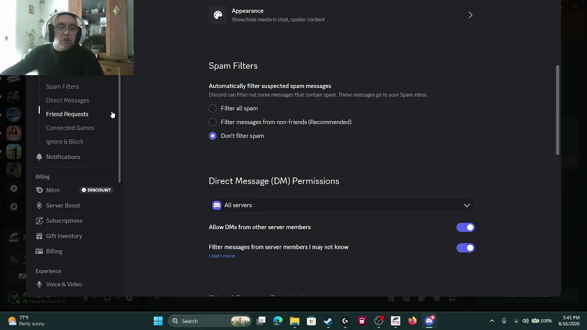Click the Notifications bell icon
Screen dimensions: 587x330
pyautogui.click(x=39, y=157)
